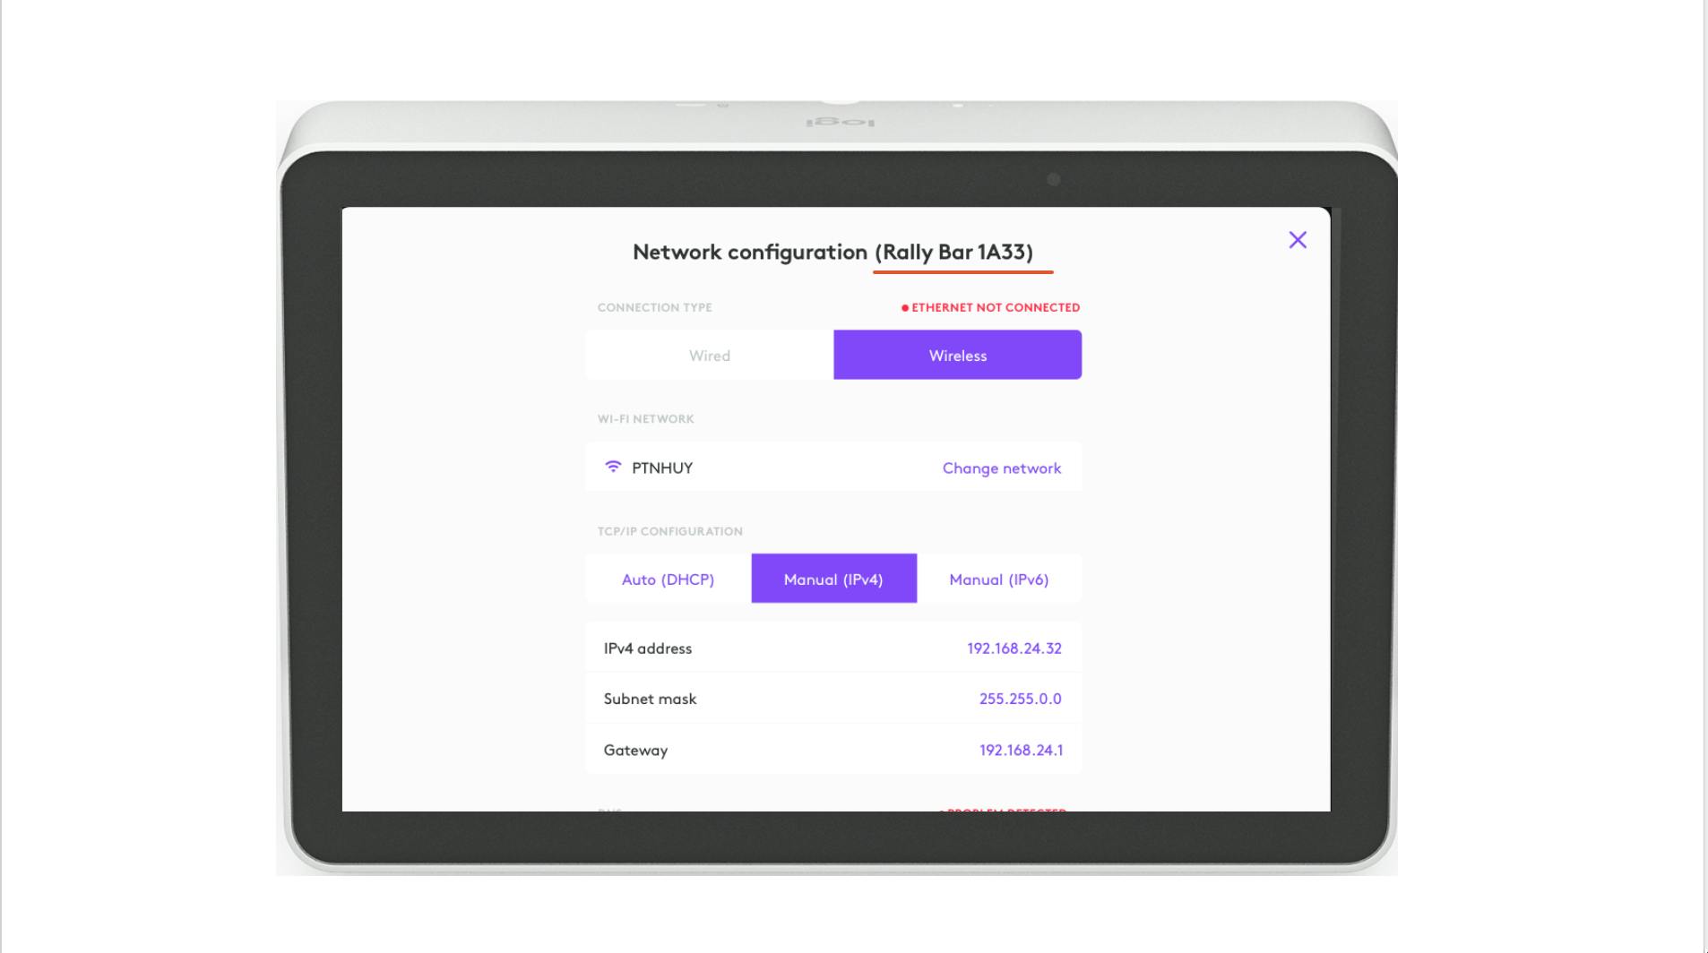
Task: Edit the Subnet mask value 255.255.0.0
Action: pyautogui.click(x=1020, y=699)
